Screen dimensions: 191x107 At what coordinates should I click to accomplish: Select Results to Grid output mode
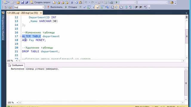[117, 7]
